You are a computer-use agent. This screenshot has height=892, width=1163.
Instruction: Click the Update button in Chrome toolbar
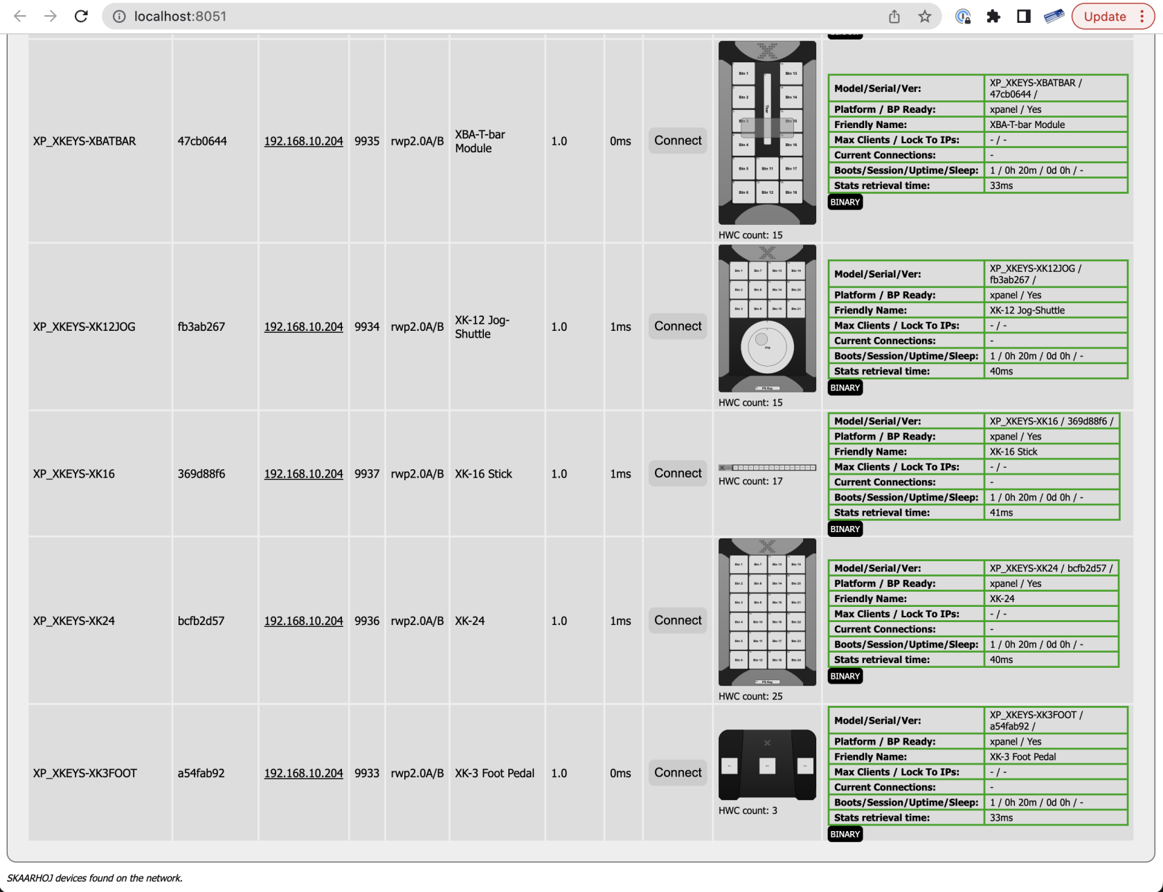point(1105,16)
